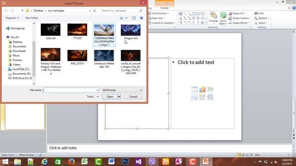Open the File name combo dropdown
Image resolution: width=296 pixels, height=166 pixels.
(x=98, y=90)
